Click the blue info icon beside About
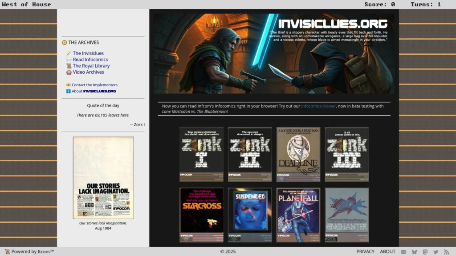Viewport: 456px width, 256px height. (x=68, y=91)
